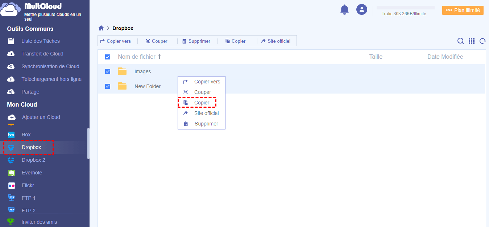Screen dimensions: 489x227
Task: Click the Dropbox breadcrumb label
Action: tap(123, 28)
